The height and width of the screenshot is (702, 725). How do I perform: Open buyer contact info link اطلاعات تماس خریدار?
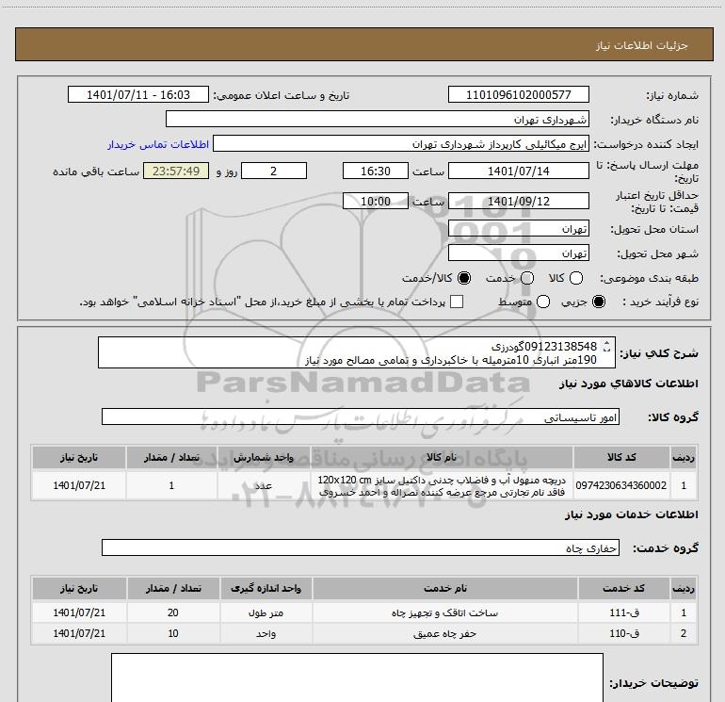click(158, 144)
